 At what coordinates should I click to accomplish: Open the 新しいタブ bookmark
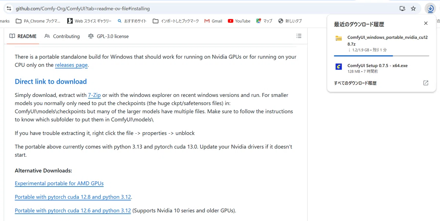[290, 21]
